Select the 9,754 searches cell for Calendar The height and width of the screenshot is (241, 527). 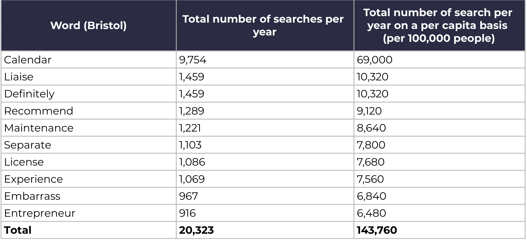click(x=193, y=60)
